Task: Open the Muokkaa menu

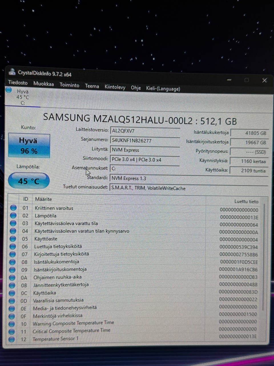Action: [43, 84]
